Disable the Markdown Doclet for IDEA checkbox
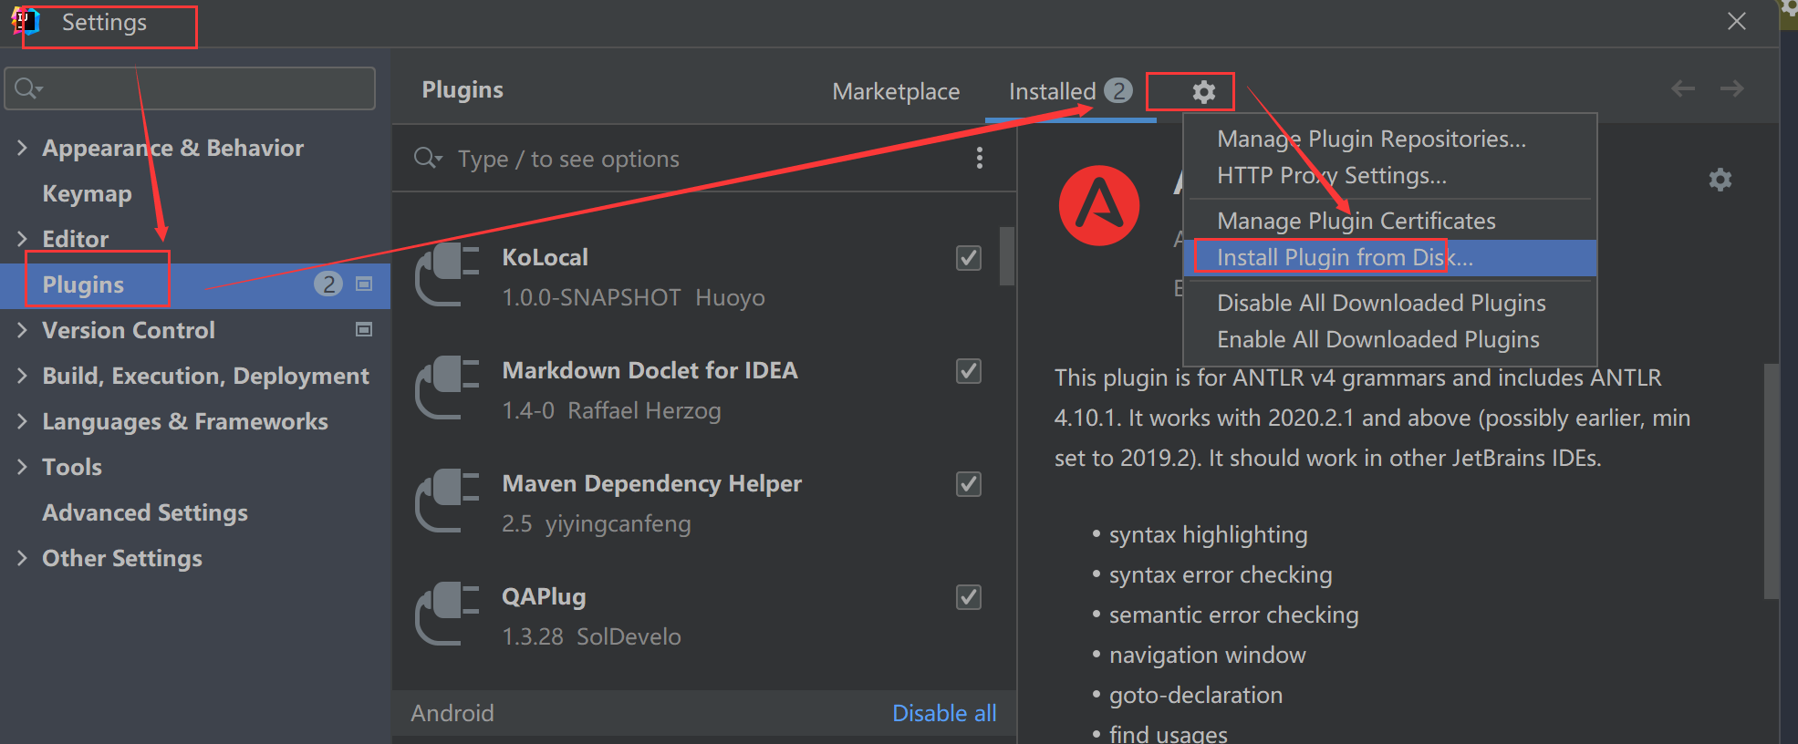Image resolution: width=1798 pixels, height=744 pixels. coord(969,371)
